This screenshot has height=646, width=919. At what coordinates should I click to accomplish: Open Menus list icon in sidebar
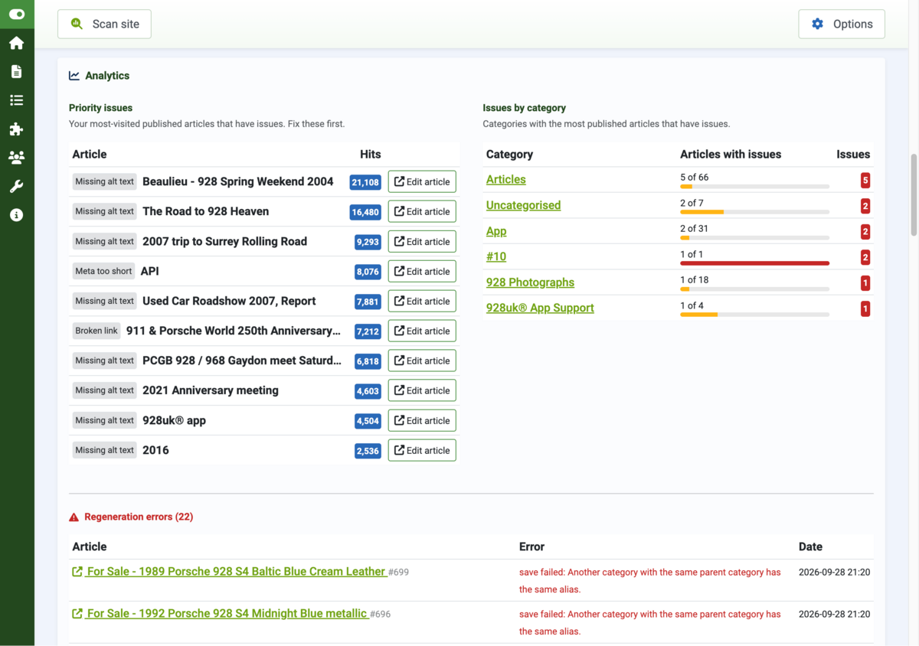pos(17,100)
